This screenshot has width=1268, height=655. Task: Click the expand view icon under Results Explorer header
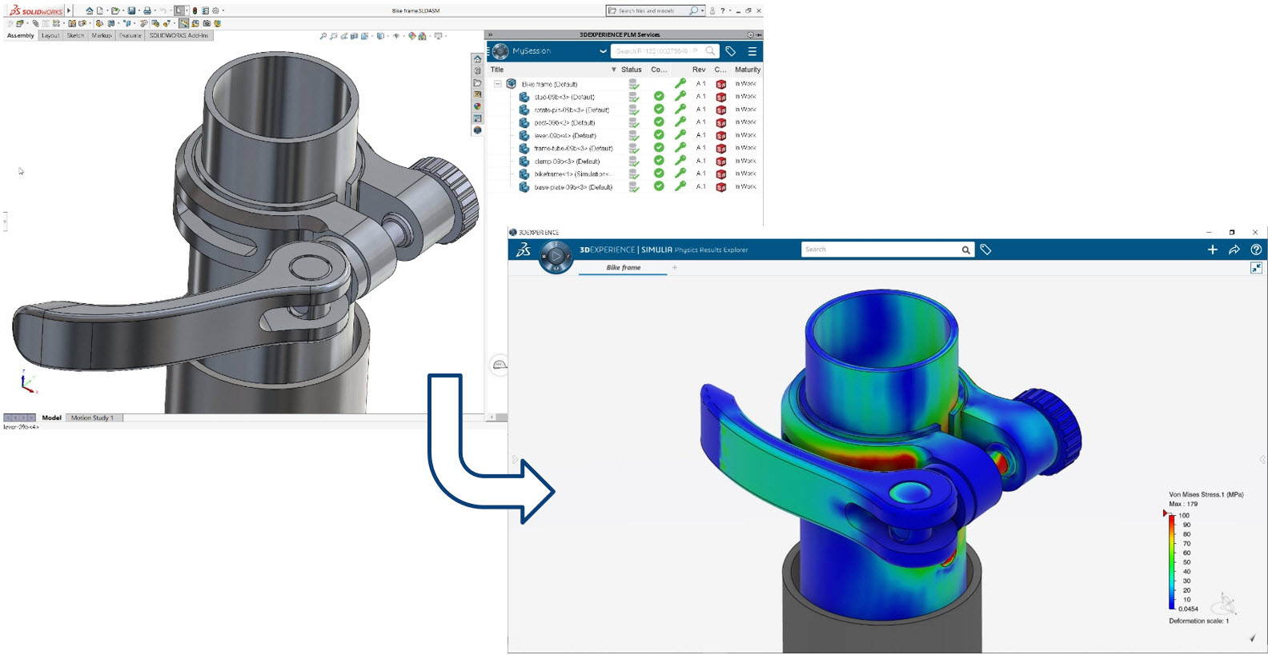1256,268
